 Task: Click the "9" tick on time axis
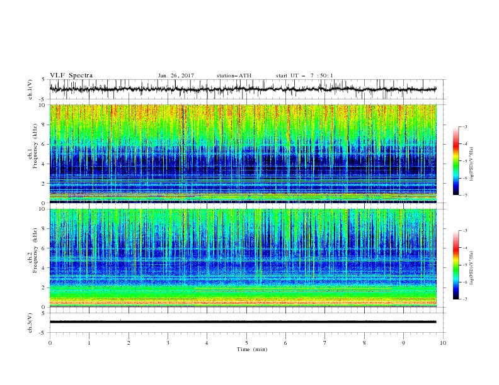tap(403, 343)
